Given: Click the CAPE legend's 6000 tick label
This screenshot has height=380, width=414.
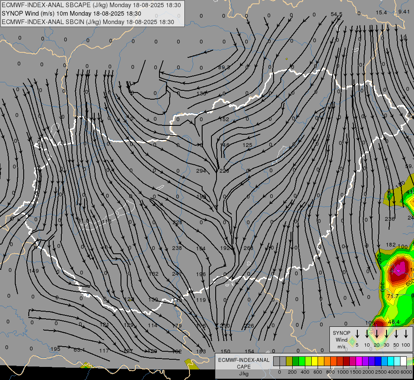Looking at the screenshot, I should click(406, 372).
